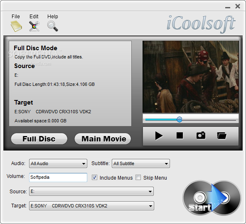Viewport: 246px width, 224px height.
Task: Expand the All Audio dropdown
Action: 58,163
